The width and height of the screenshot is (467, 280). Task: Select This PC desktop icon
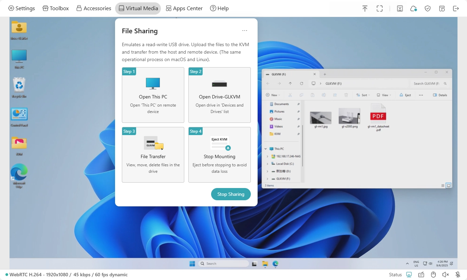coord(19,59)
